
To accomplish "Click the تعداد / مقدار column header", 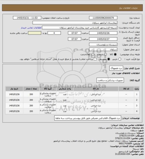I will coord(31,89).
